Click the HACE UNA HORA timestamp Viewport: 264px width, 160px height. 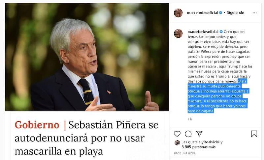point(185,153)
